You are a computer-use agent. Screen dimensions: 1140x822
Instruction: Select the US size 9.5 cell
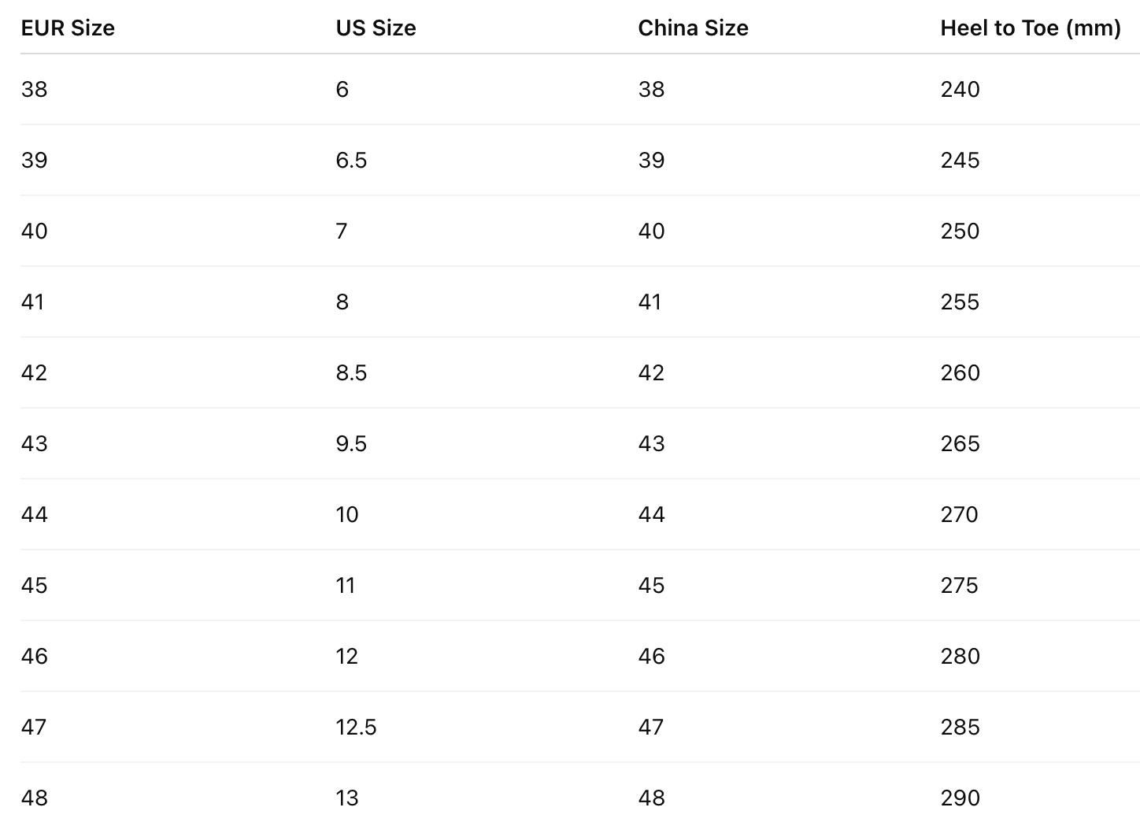[351, 444]
